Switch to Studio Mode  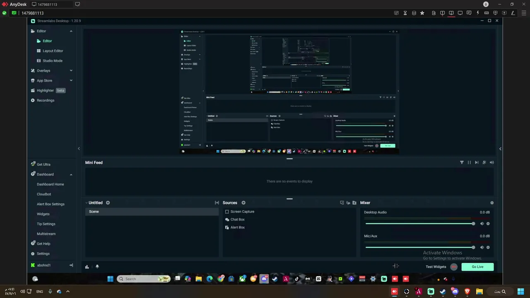tap(53, 61)
